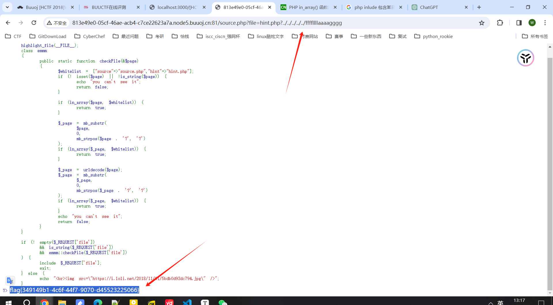Open Windows search from taskbar
This screenshot has height=305, width=553.
click(x=26, y=302)
